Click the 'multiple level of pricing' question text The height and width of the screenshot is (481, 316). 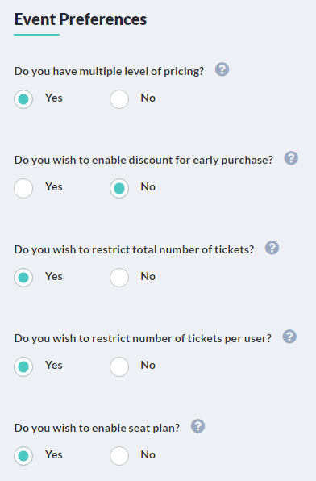[109, 71]
